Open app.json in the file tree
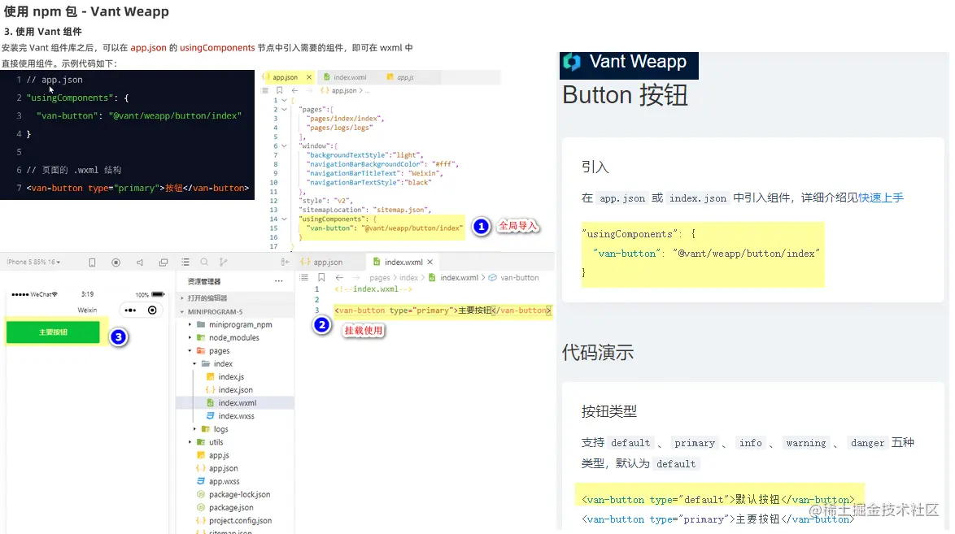Viewport: 955px width, 534px height. pyautogui.click(x=224, y=468)
